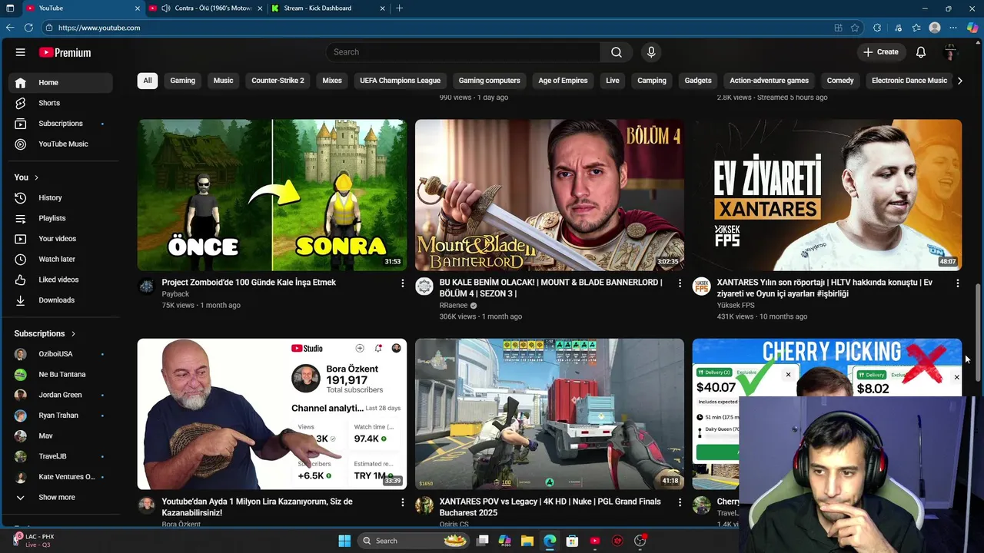The width and height of the screenshot is (984, 553).
Task: Open more options for XANTARES POV video
Action: click(x=680, y=502)
